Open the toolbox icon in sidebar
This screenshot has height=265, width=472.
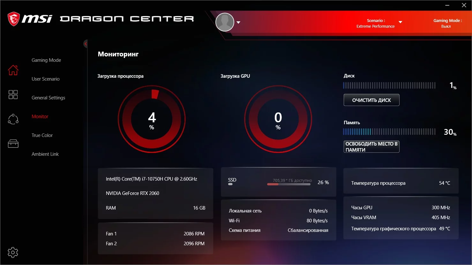point(13,144)
